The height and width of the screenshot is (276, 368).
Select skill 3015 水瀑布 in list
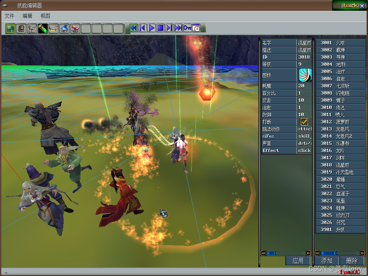pos(341,143)
